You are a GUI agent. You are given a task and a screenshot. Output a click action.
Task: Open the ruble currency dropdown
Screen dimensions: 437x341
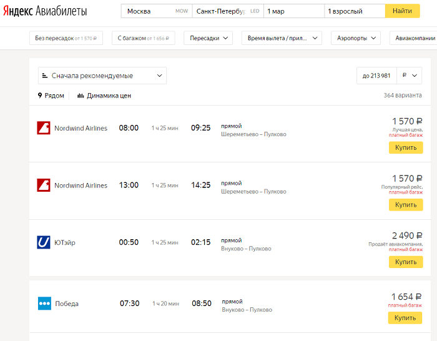click(410, 76)
